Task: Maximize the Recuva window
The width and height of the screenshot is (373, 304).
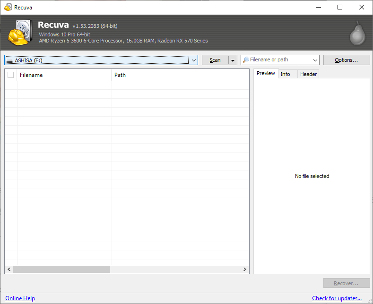Action: point(340,8)
